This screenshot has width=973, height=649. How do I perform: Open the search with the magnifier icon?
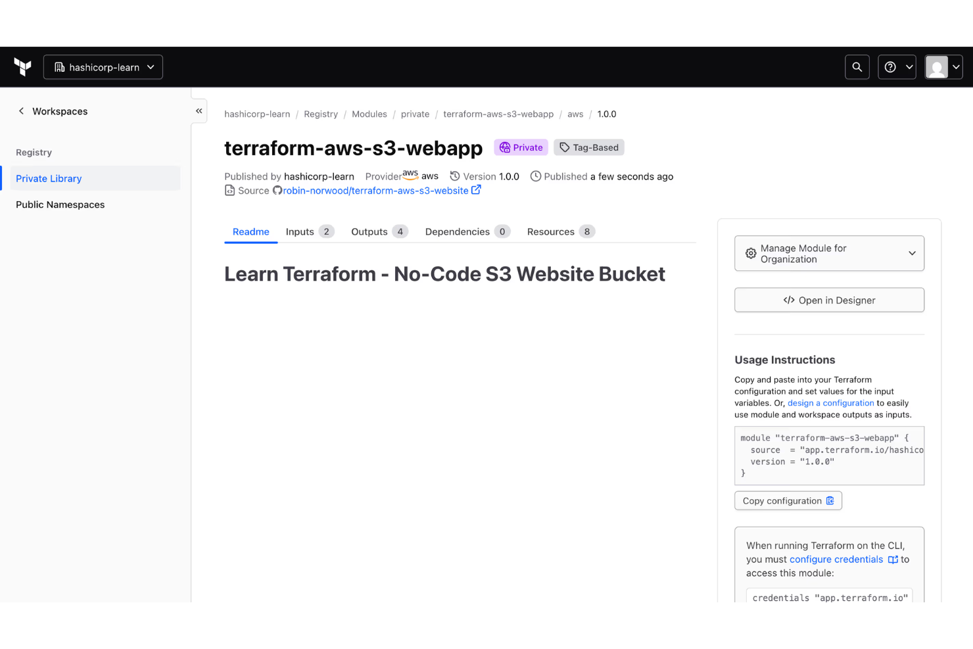point(857,66)
